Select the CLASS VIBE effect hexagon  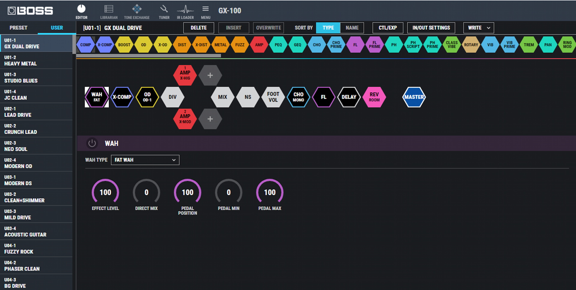click(452, 45)
